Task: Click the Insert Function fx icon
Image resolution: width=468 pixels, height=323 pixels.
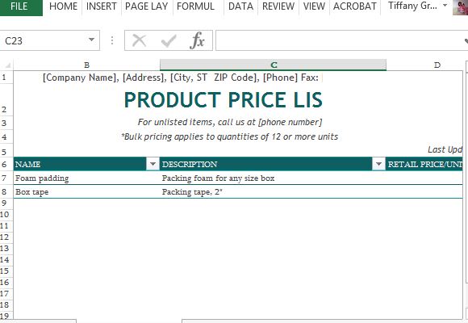Action: [x=198, y=40]
